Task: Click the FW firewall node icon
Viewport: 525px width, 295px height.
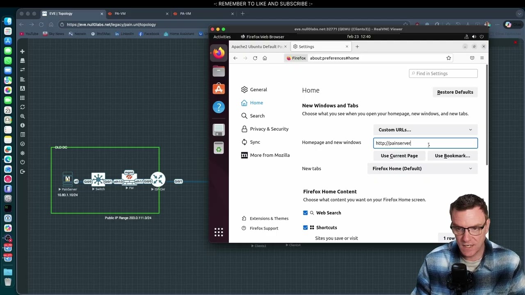Action: click(129, 179)
